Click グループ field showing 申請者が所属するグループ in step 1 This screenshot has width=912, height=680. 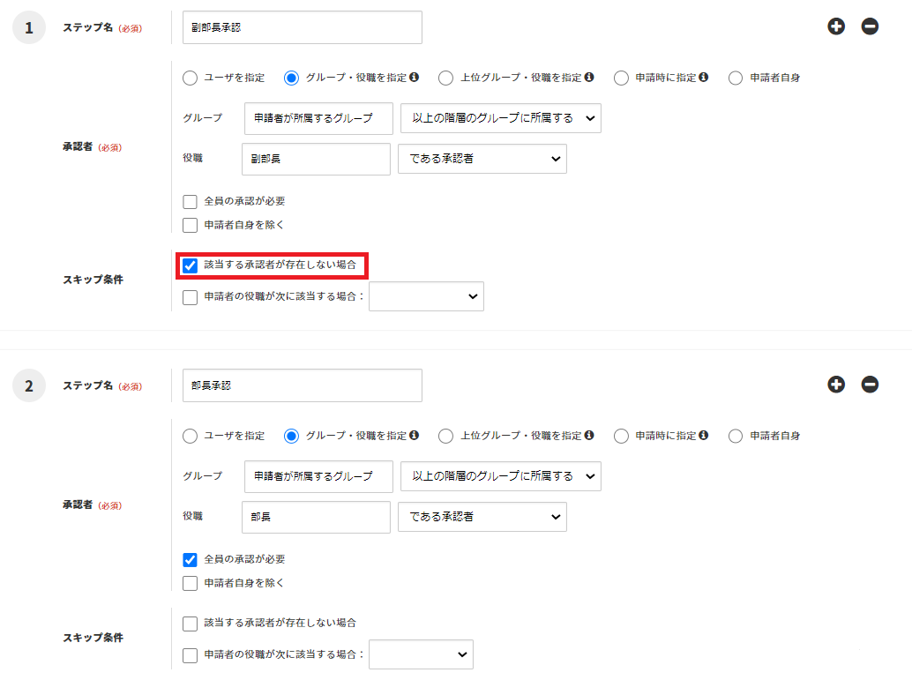tap(318, 118)
